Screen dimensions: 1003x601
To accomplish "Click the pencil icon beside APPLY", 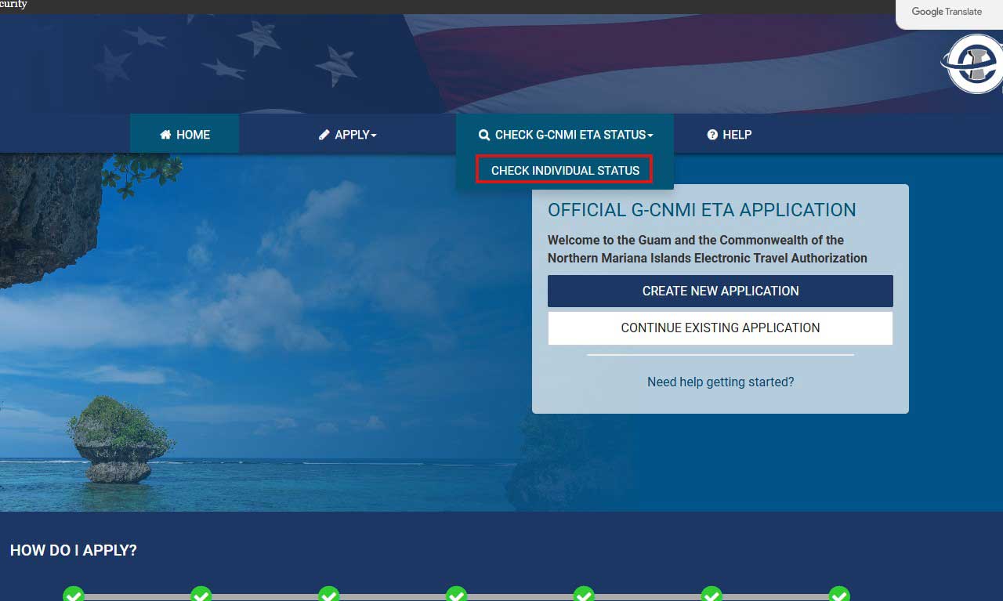I will 324,135.
